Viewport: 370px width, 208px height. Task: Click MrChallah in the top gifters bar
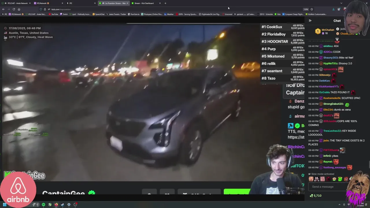pos(328,30)
